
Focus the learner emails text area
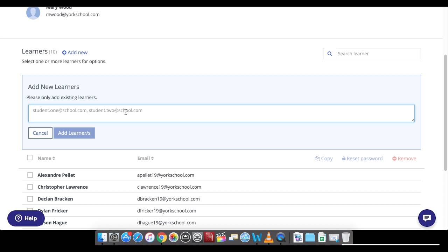tap(222, 113)
